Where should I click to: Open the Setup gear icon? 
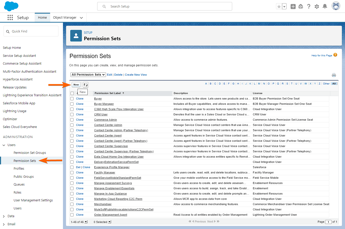317,7
